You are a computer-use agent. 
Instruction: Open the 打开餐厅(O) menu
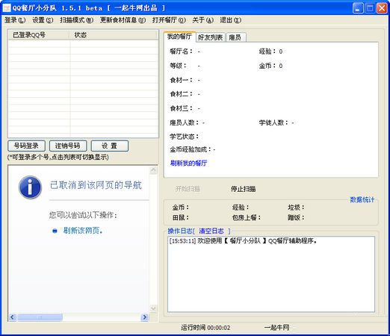click(169, 20)
